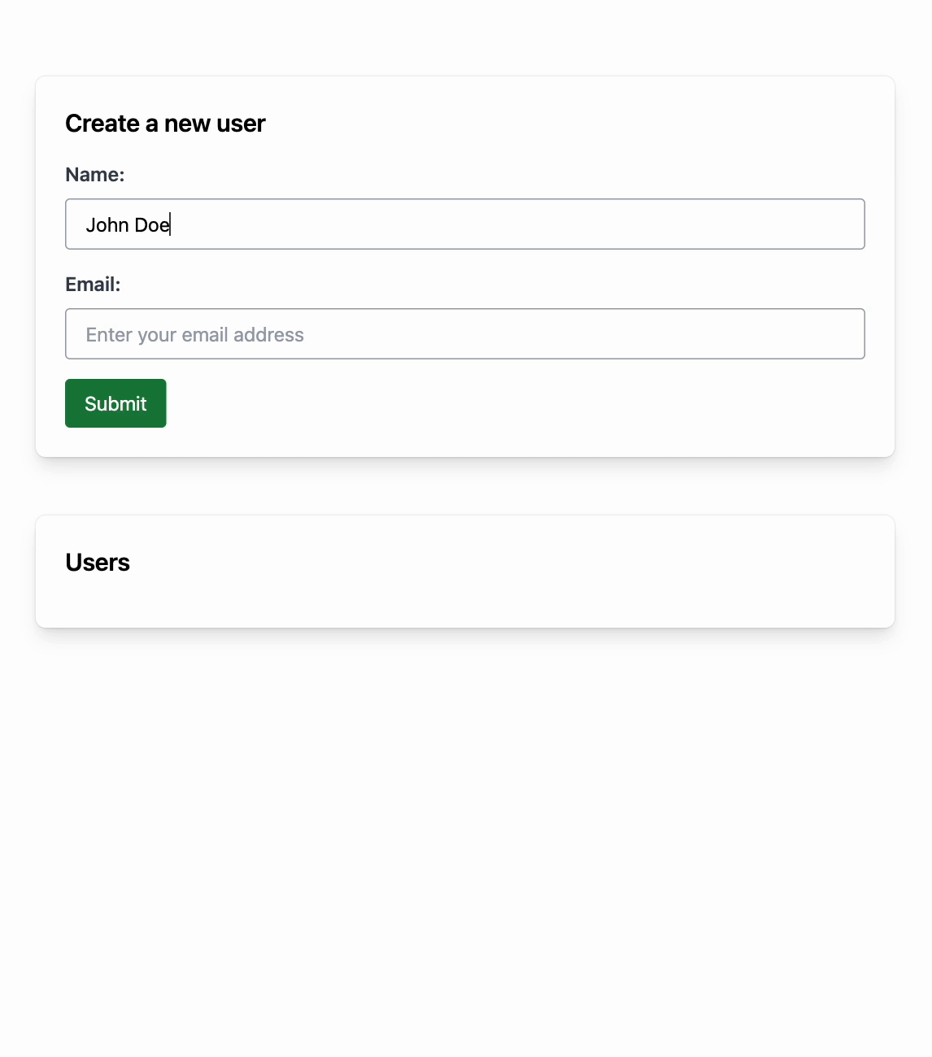Click the 'Create a new user' heading

(165, 123)
